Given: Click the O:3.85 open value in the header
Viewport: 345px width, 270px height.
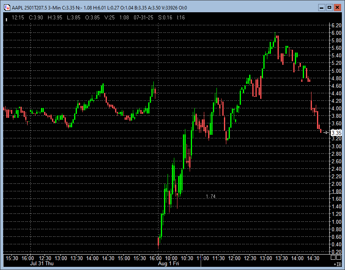Looking at the screenshot, I should pos(92,17).
